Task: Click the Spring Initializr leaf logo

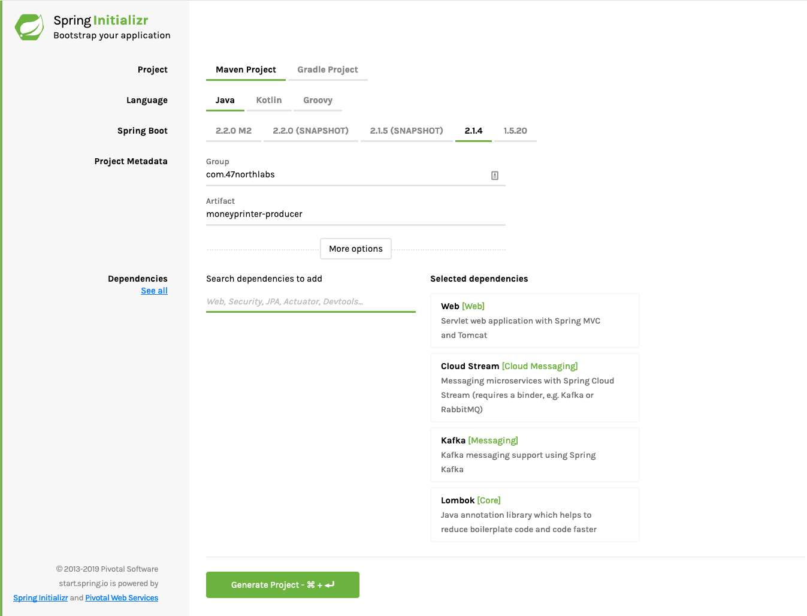Action: pos(29,28)
